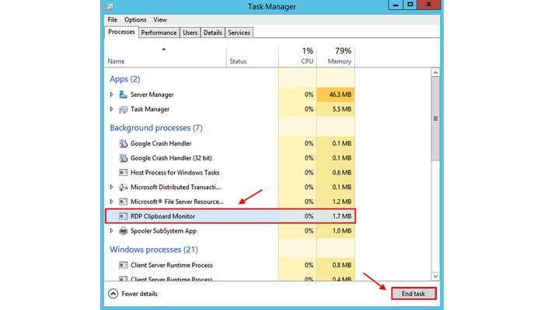This screenshot has width=544, height=310.
Task: Click the Client Server Runtime Process icon
Action: [123, 265]
